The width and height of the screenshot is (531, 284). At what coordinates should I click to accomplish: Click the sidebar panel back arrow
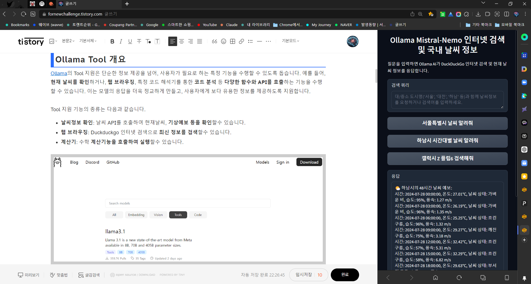(388, 278)
